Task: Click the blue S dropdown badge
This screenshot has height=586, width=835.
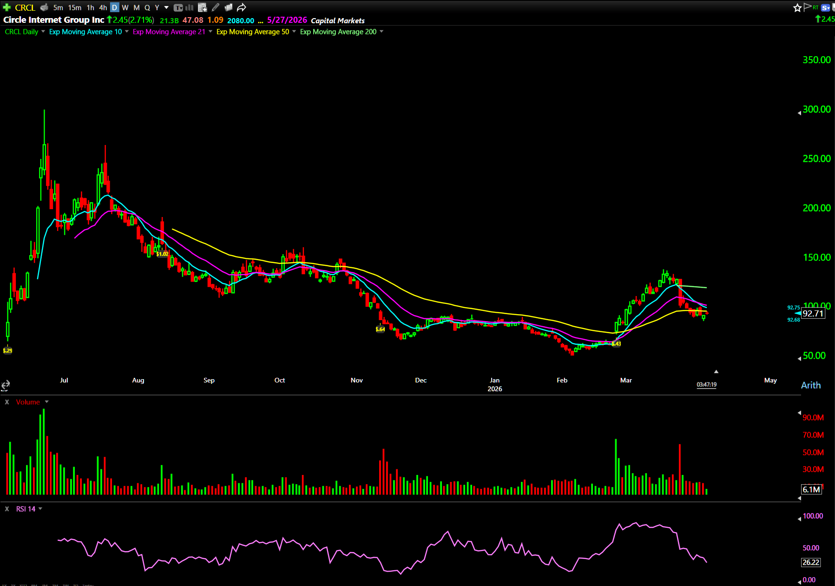Action: pos(825,7)
